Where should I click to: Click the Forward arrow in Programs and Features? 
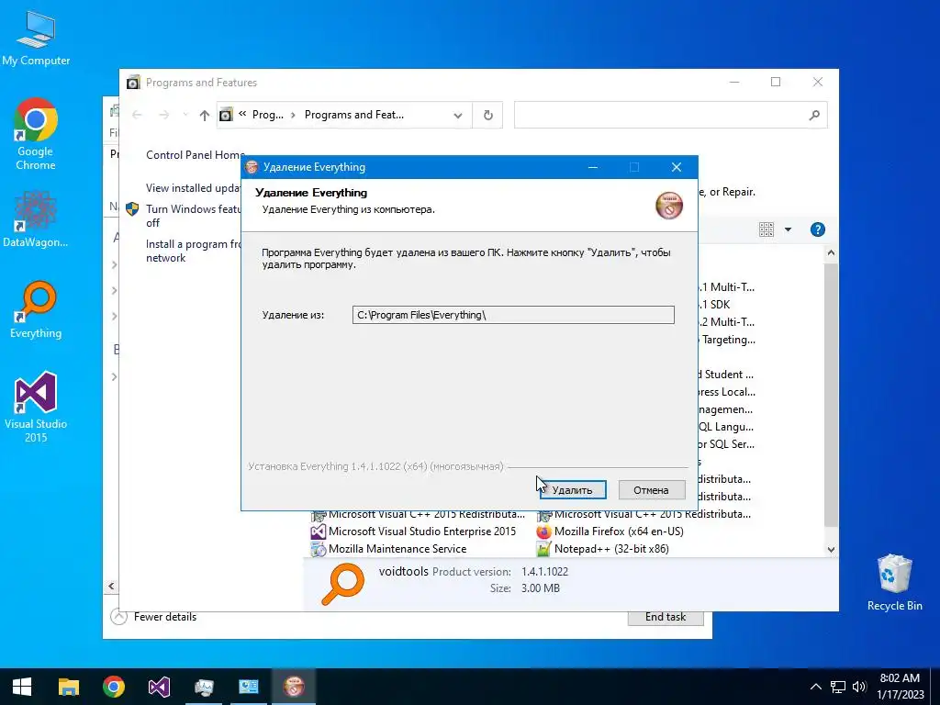tap(163, 115)
